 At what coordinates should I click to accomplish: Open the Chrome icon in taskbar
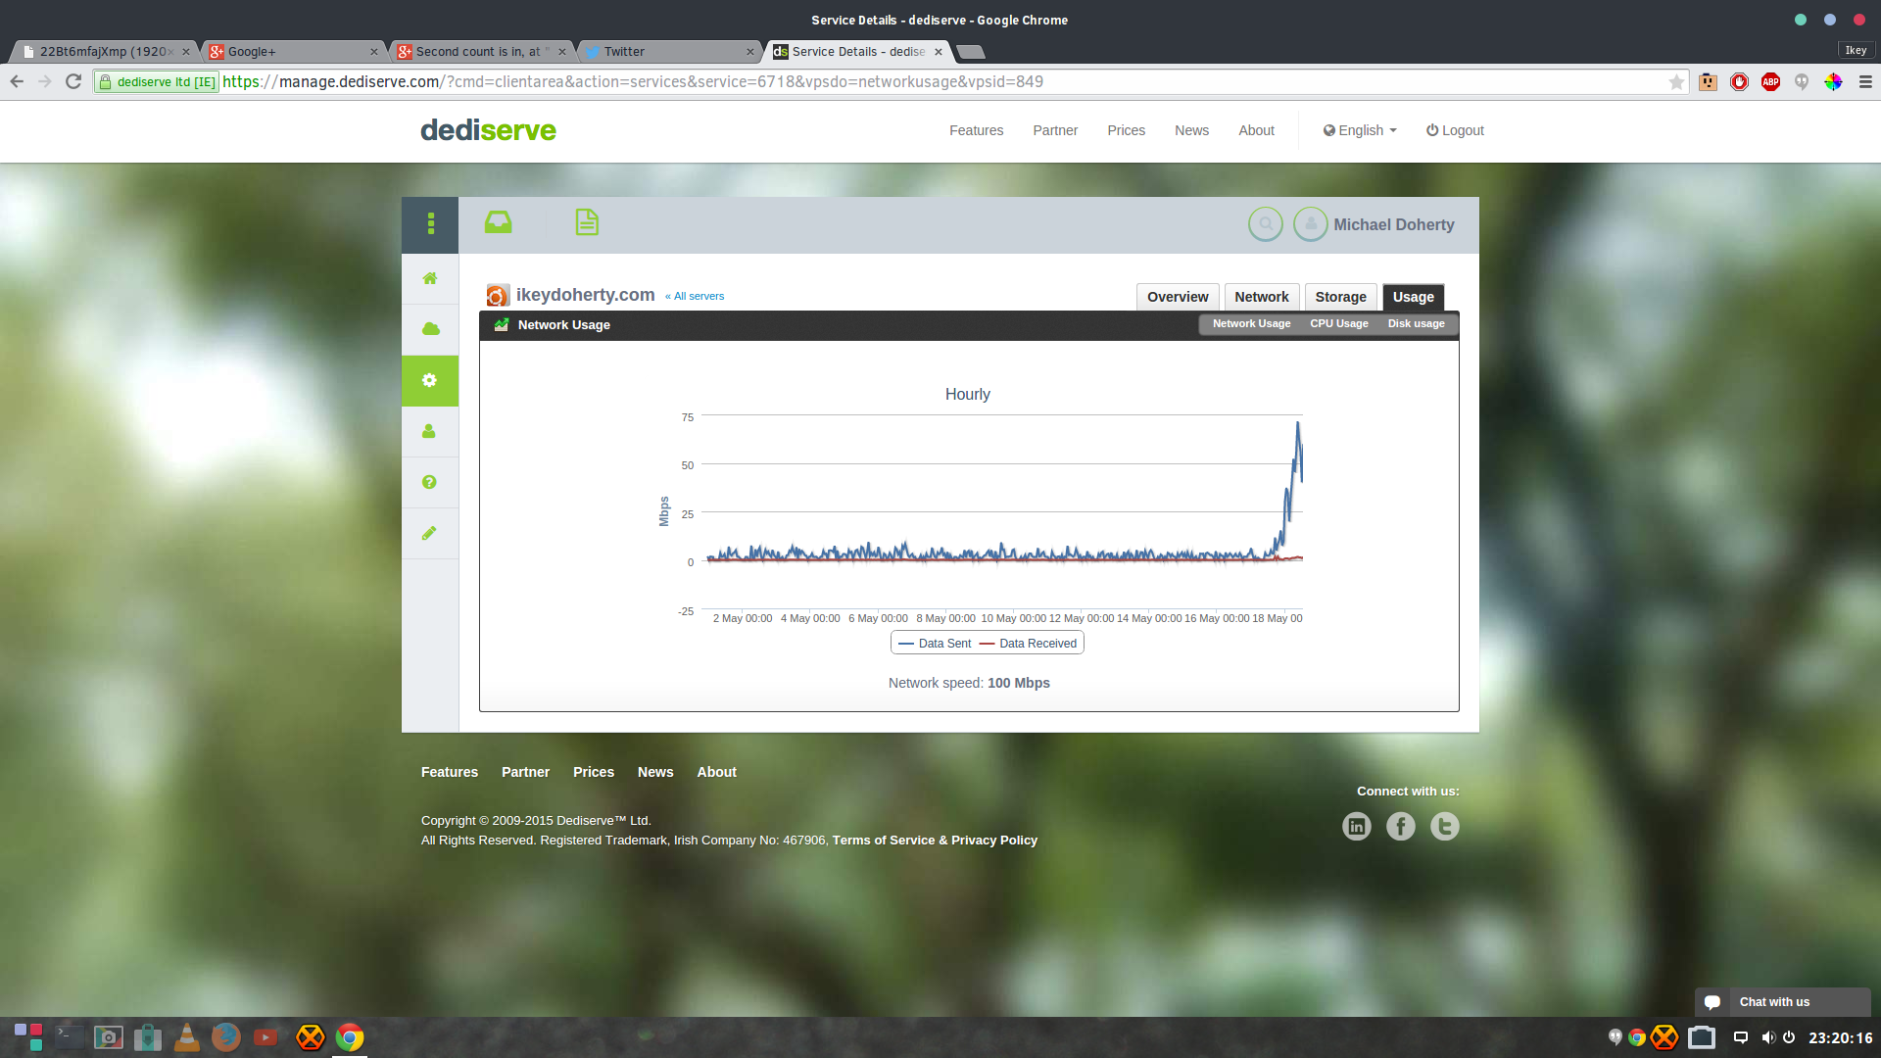pos(350,1037)
